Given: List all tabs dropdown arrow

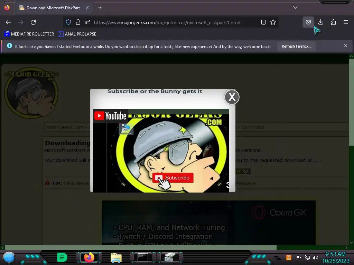Looking at the screenshot, I should pyautogui.click(x=295, y=8).
